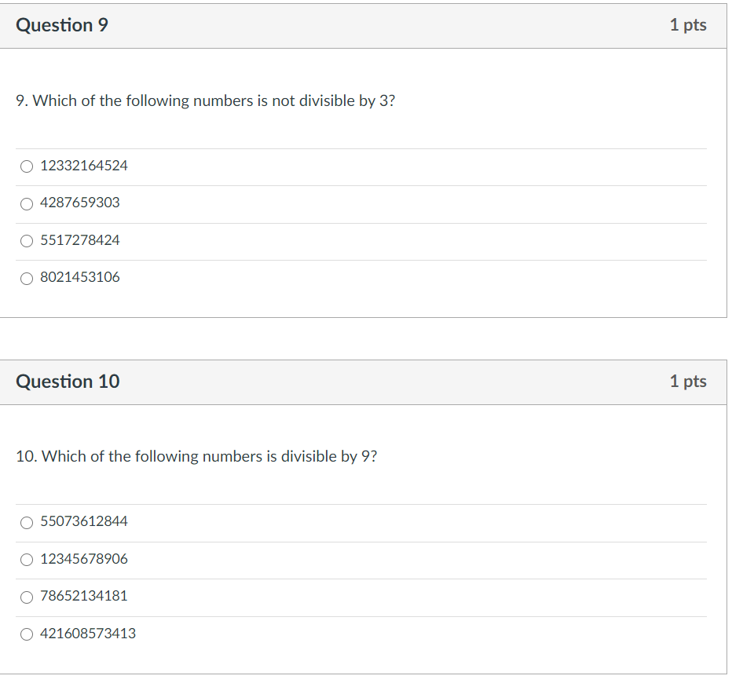Select answer 4287659303 in Question 9
732x683 pixels.
[x=26, y=203]
